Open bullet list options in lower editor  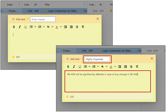pos(89,66)
